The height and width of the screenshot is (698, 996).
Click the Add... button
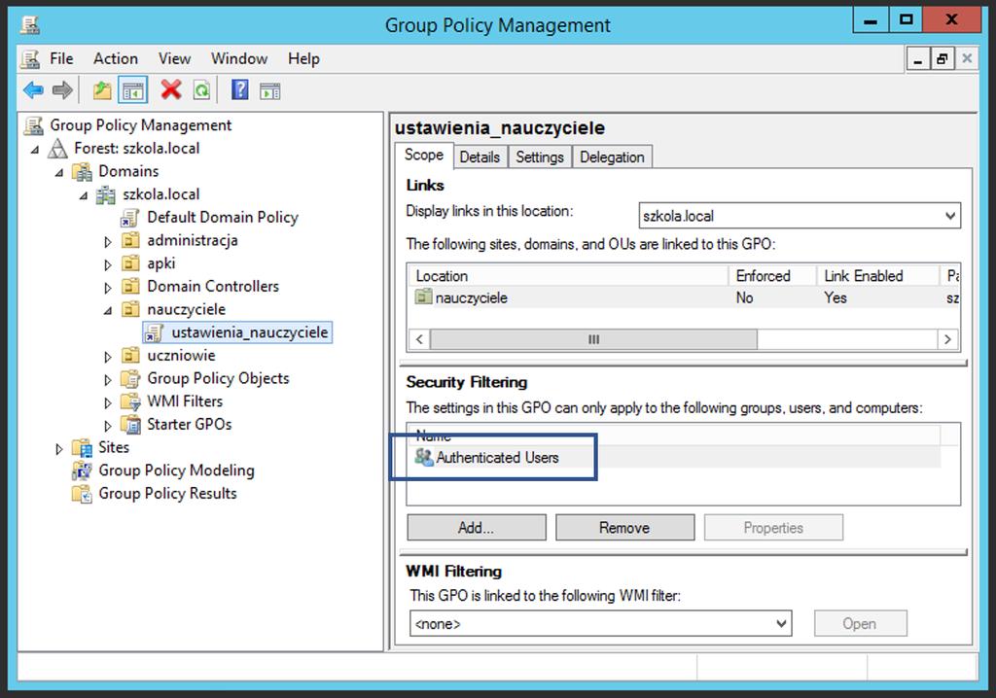pyautogui.click(x=477, y=528)
